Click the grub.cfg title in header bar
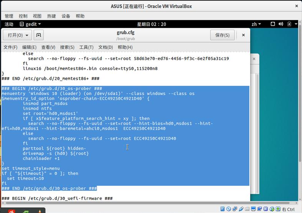 pos(125,32)
